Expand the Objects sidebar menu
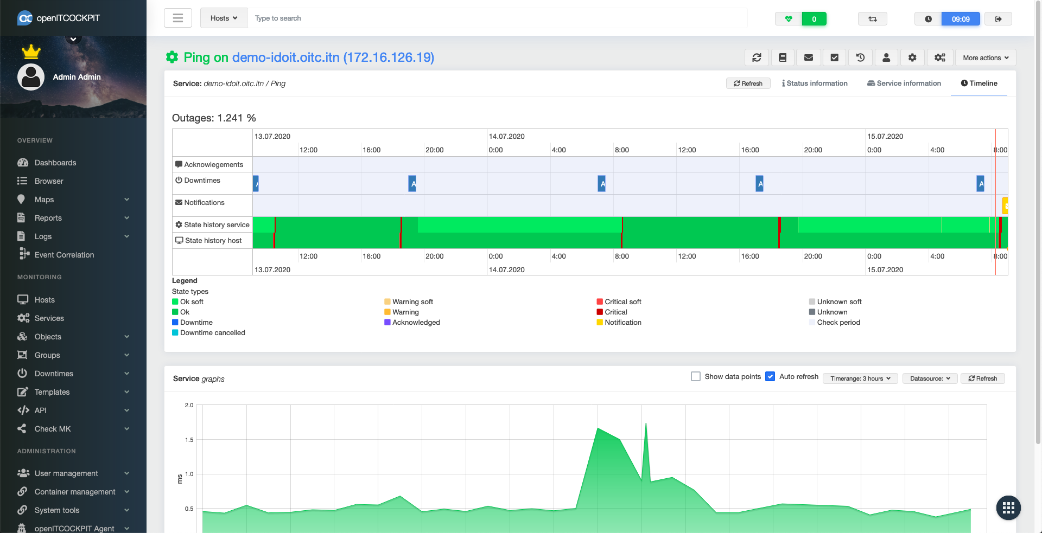 pyautogui.click(x=73, y=337)
